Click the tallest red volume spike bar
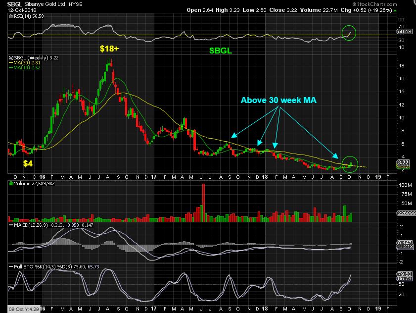This screenshot has height=313, width=416. coord(203,203)
